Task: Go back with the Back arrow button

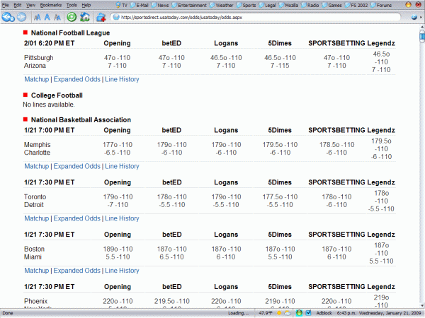Action: [x=8, y=17]
